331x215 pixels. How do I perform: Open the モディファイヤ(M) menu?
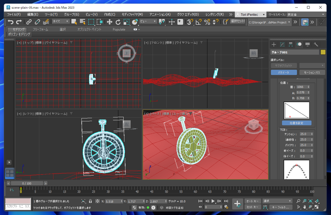coord(132,14)
